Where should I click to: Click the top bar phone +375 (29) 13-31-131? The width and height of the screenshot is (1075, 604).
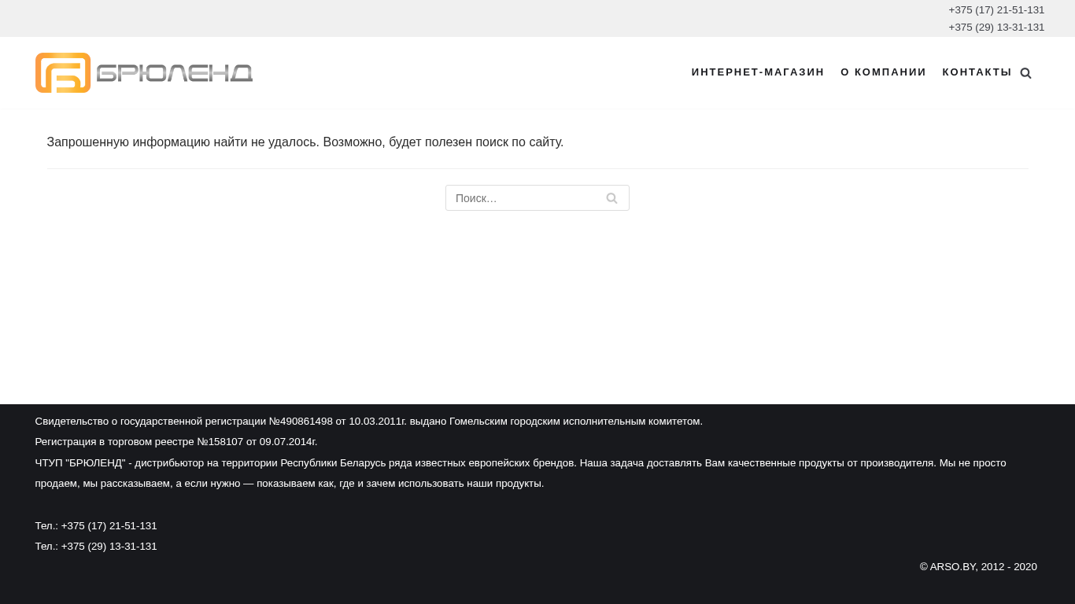pos(996,28)
